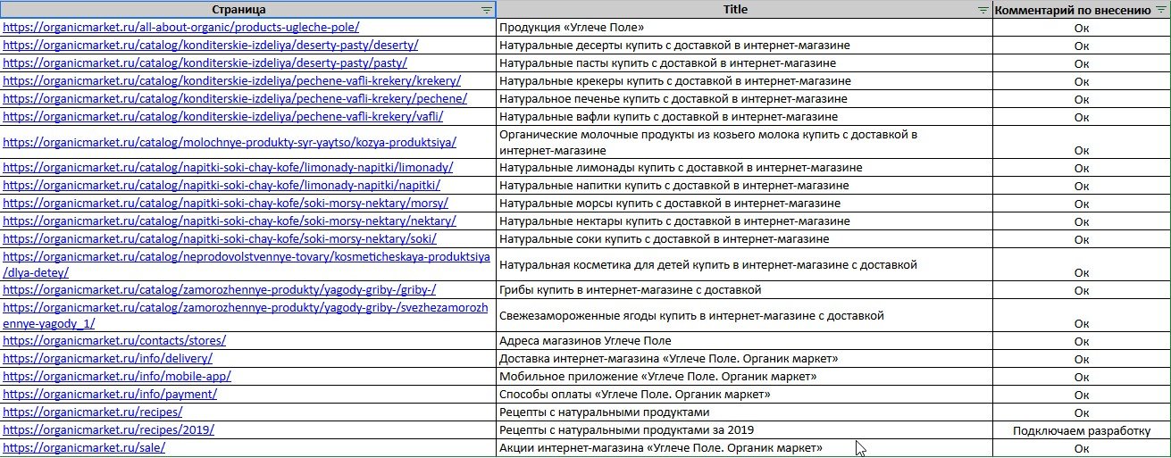Select the Натуральные пасты title cell
This screenshot has width=1171, height=458.
tap(744, 63)
